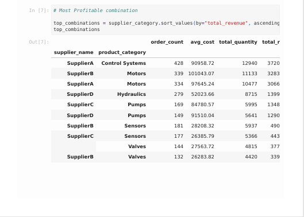Click the 'total_revenue' string in the code
The width and height of the screenshot is (304, 217).
pyautogui.click(x=226, y=23)
